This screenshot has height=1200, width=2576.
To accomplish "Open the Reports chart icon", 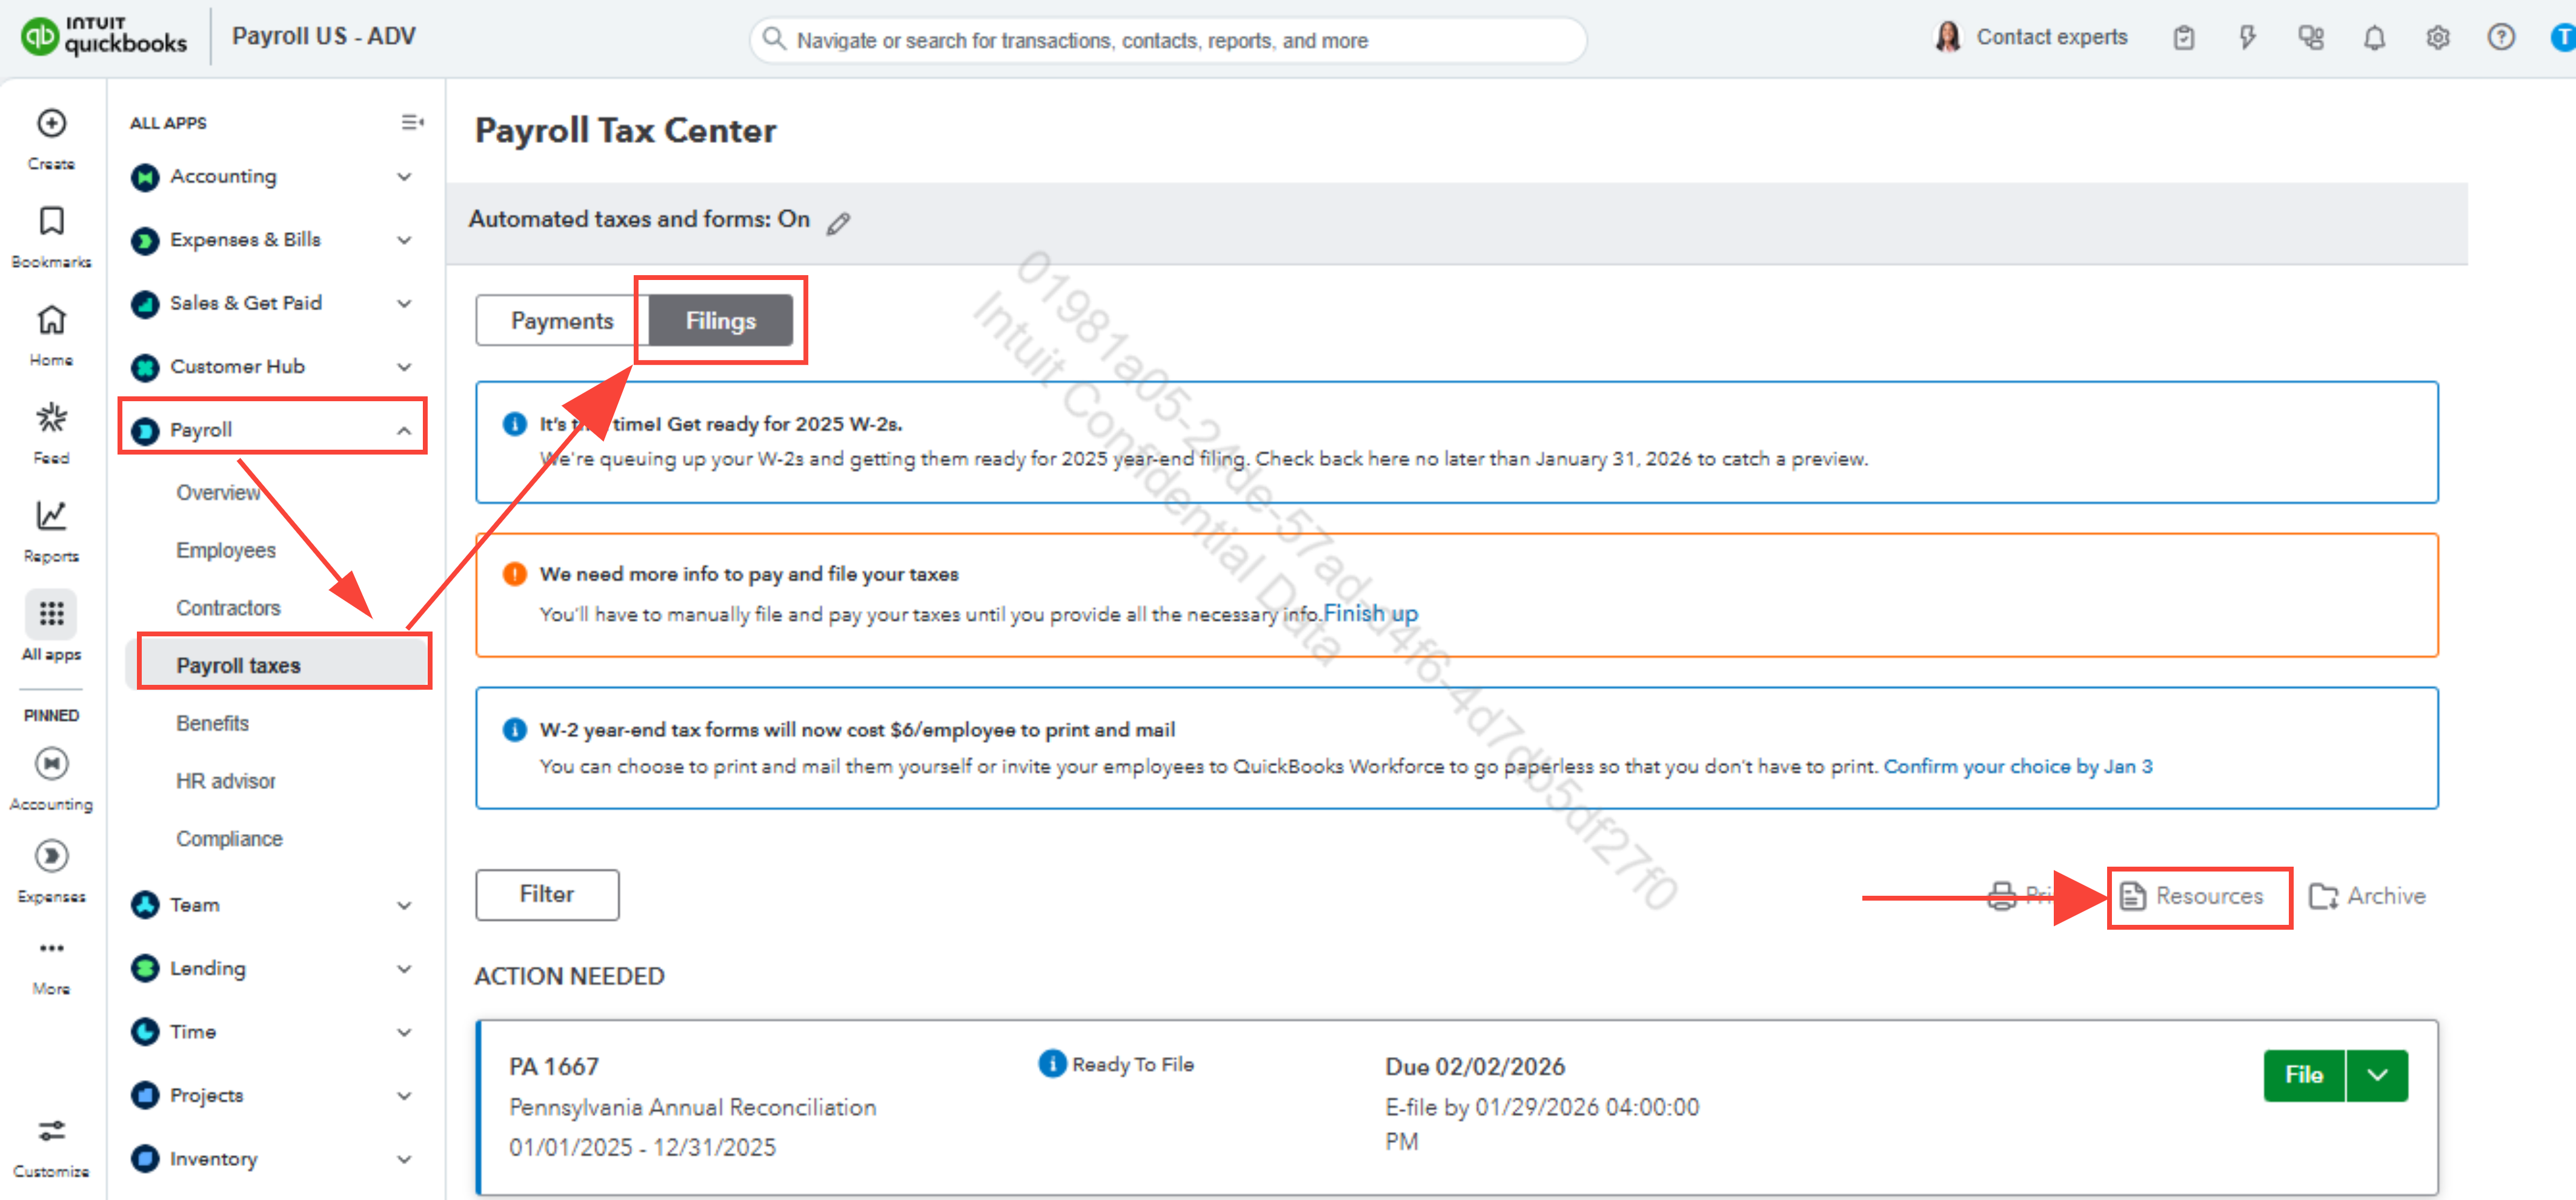I will coord(51,516).
